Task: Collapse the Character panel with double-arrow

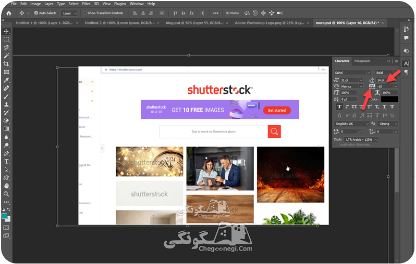Action: point(389,61)
